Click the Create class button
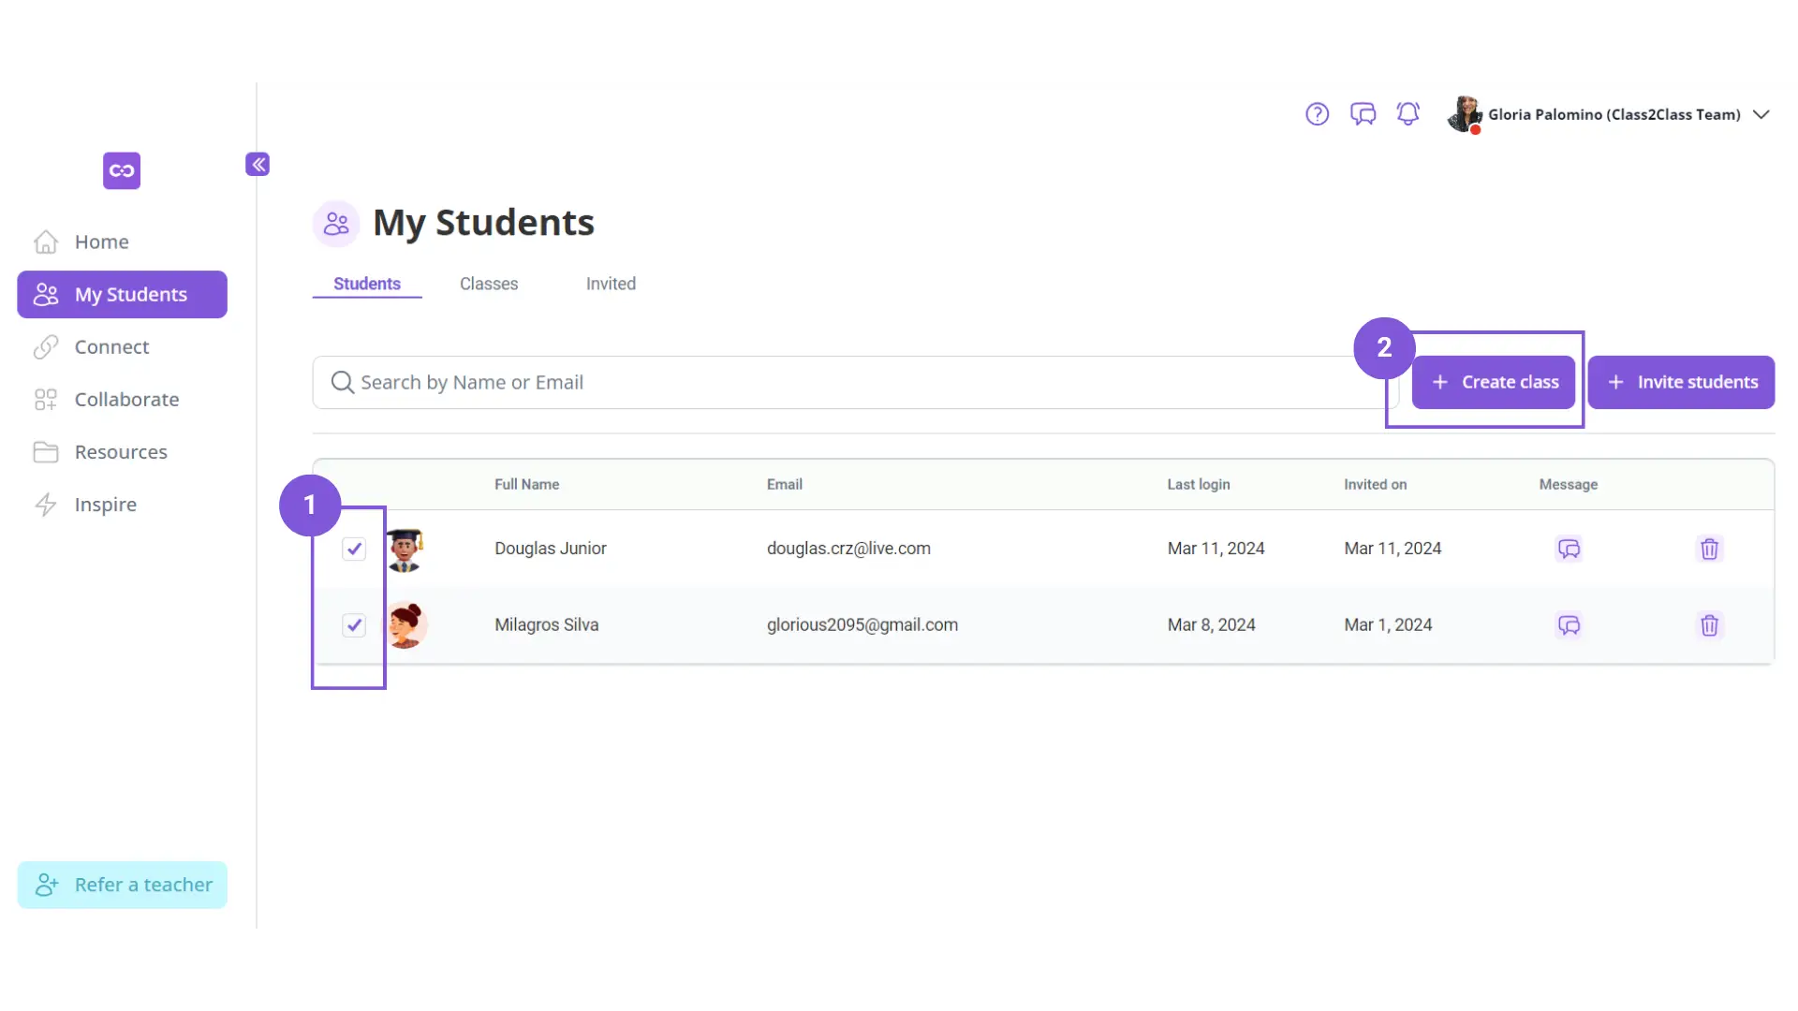The width and height of the screenshot is (1798, 1011). point(1493,382)
